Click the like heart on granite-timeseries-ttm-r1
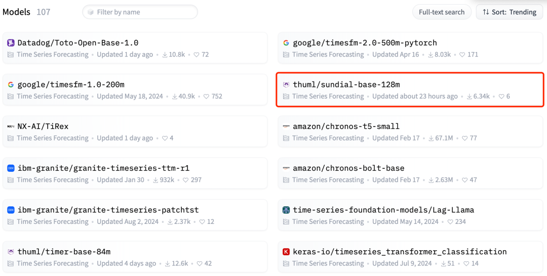 [185, 180]
